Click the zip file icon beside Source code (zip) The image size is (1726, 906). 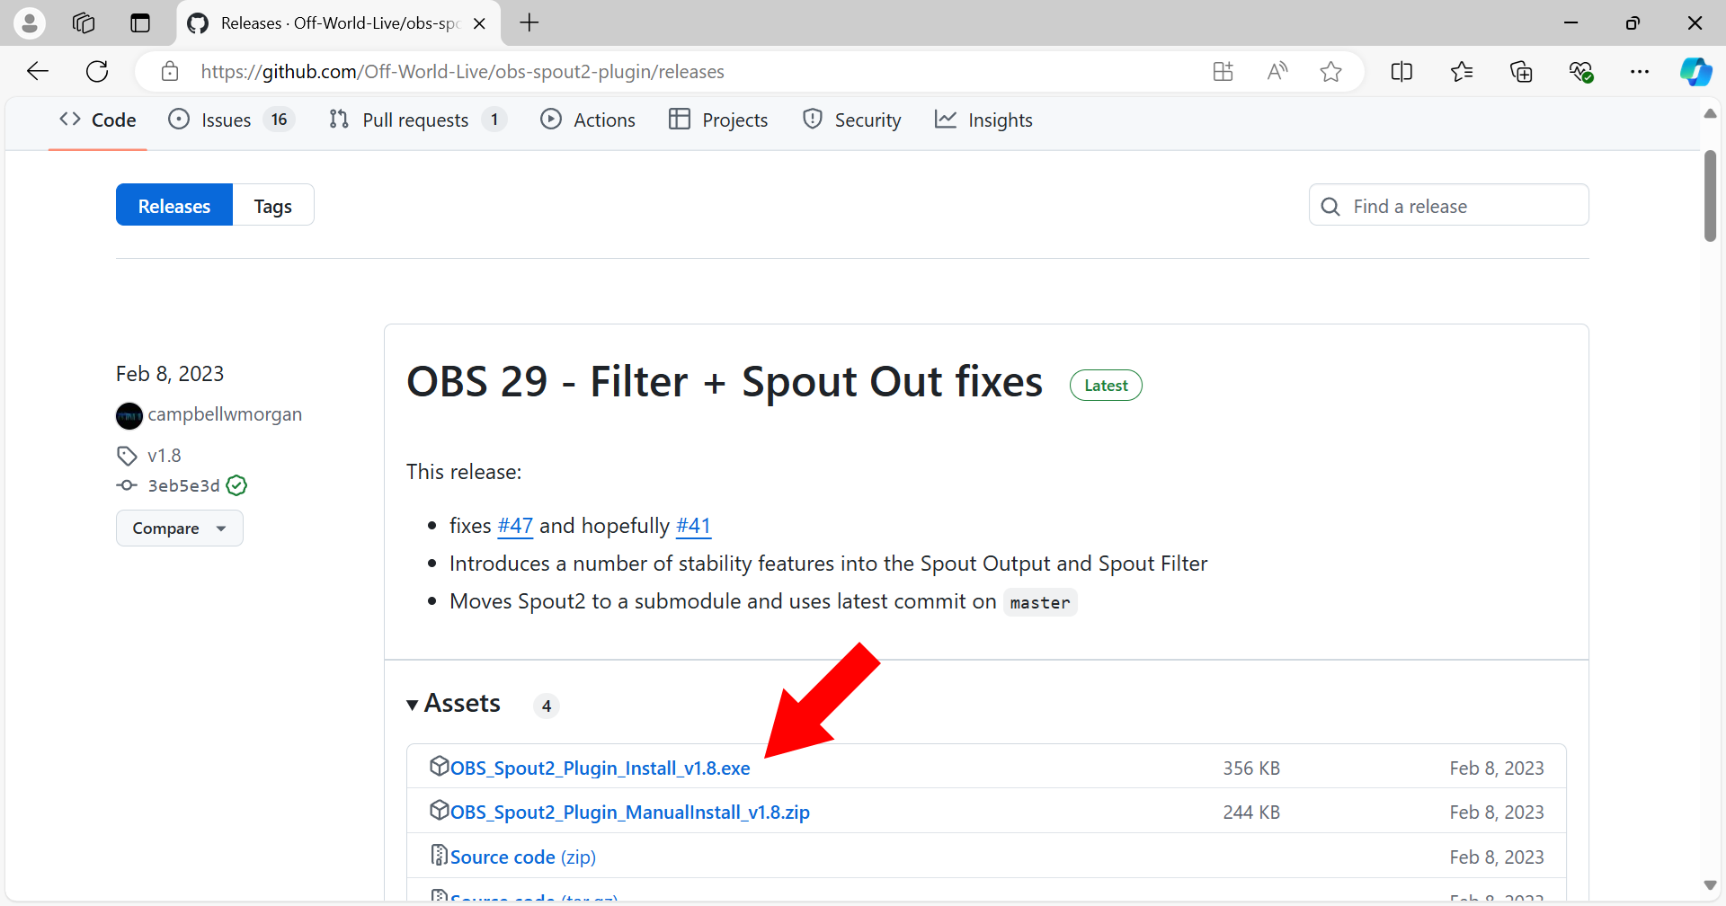pyautogui.click(x=439, y=855)
